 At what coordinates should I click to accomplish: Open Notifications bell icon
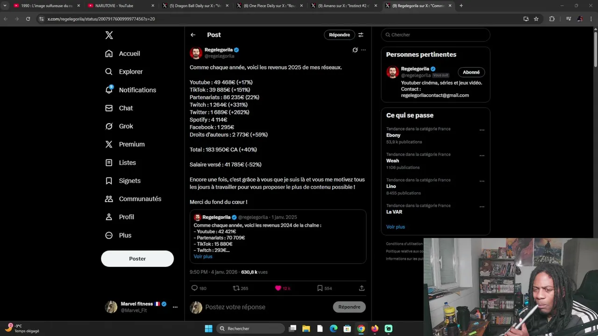tap(109, 90)
